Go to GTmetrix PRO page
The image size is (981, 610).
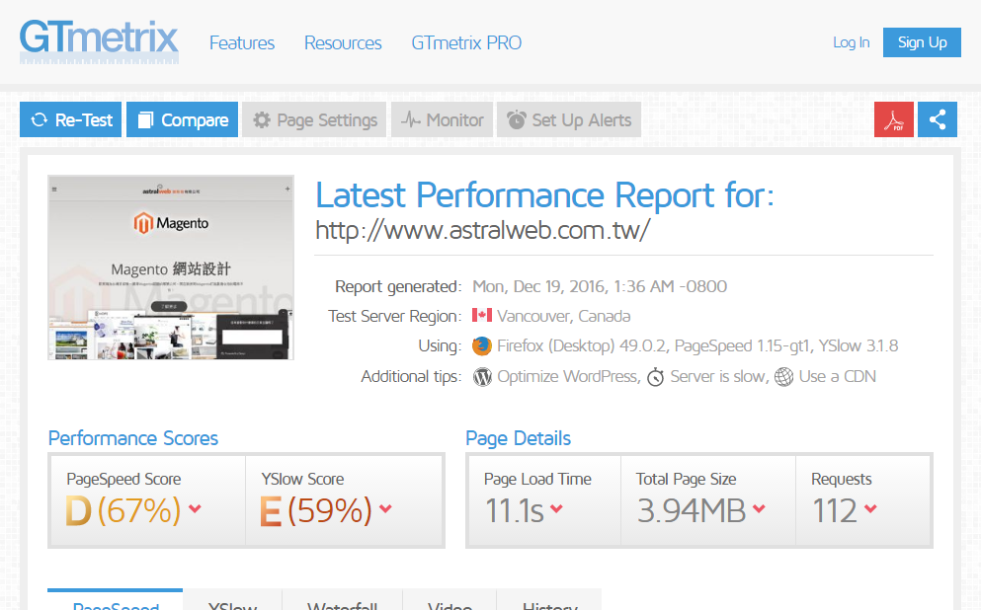466,43
